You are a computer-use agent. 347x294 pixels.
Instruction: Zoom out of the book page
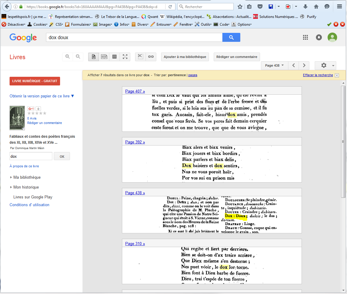coord(78,57)
